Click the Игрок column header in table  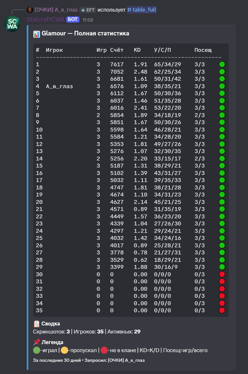(54, 50)
